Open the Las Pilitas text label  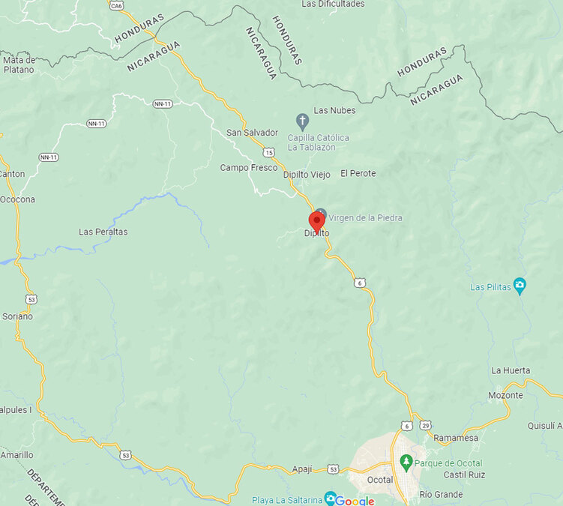pos(490,287)
